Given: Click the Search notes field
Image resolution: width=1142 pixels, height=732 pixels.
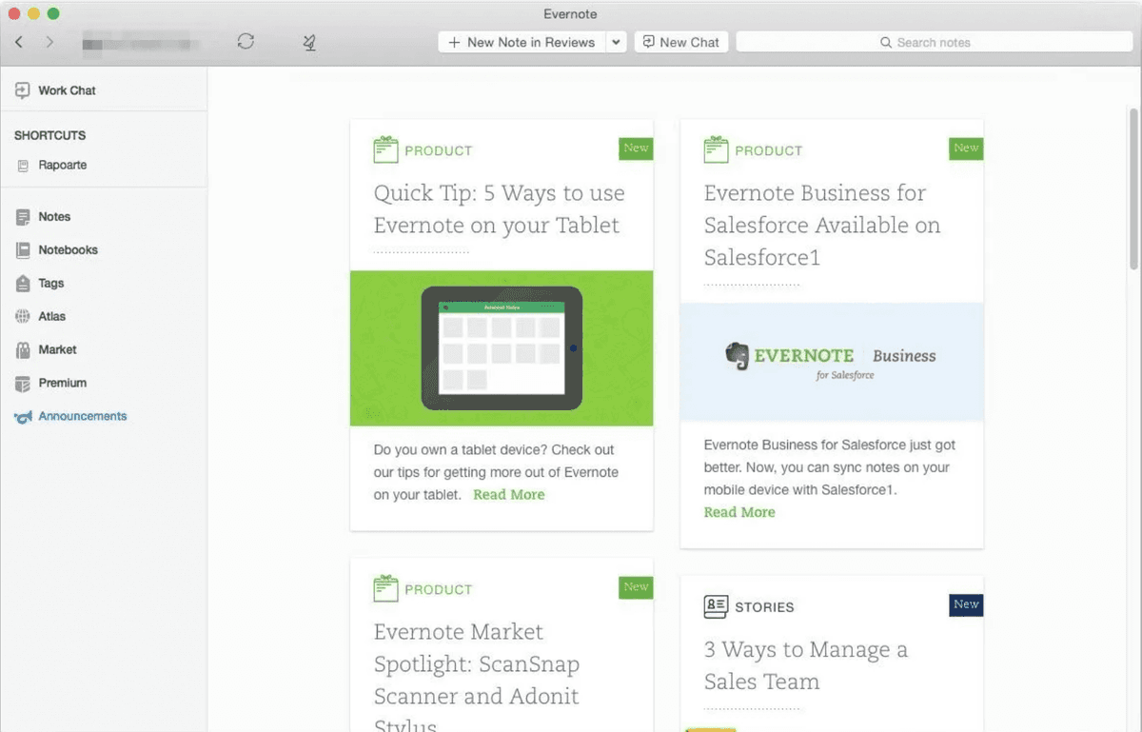Looking at the screenshot, I should pyautogui.click(x=934, y=42).
